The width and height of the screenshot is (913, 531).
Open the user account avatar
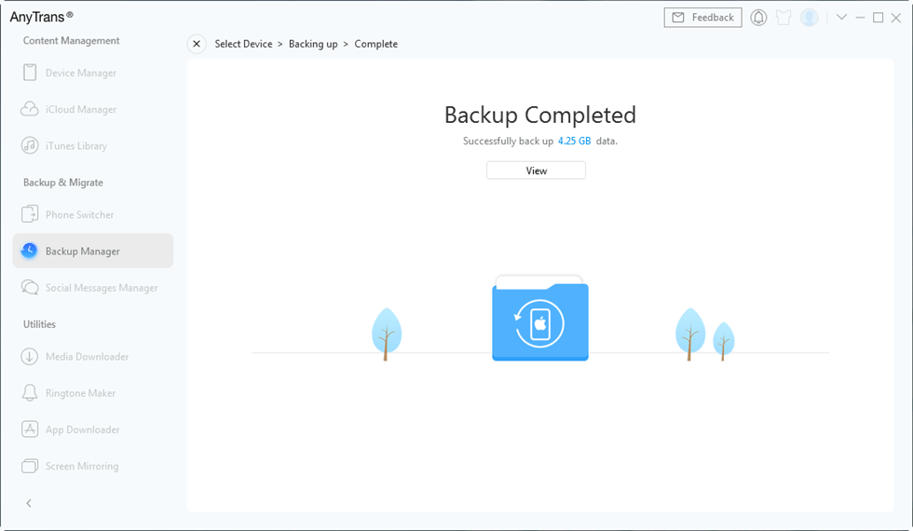pos(810,18)
